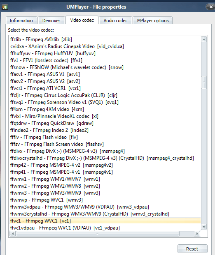Viewport: 215px width, 255px height.
Task: Click the horizontal scrollbar thumb
Action: 98,234
